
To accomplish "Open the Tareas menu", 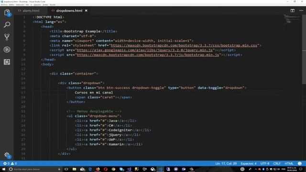I will coord(45,4).
